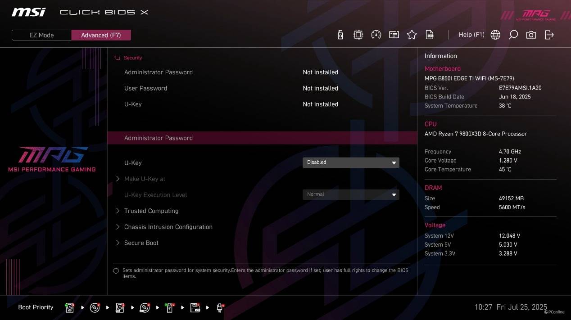The width and height of the screenshot is (571, 320).
Task: Open the U-Key Execution Level dropdown
Action: pyautogui.click(x=351, y=194)
